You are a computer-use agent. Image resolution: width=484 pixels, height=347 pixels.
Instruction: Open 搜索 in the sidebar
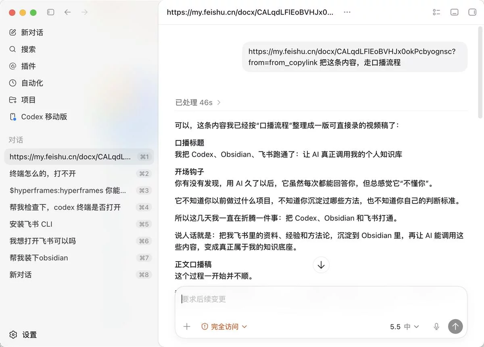pyautogui.click(x=29, y=50)
